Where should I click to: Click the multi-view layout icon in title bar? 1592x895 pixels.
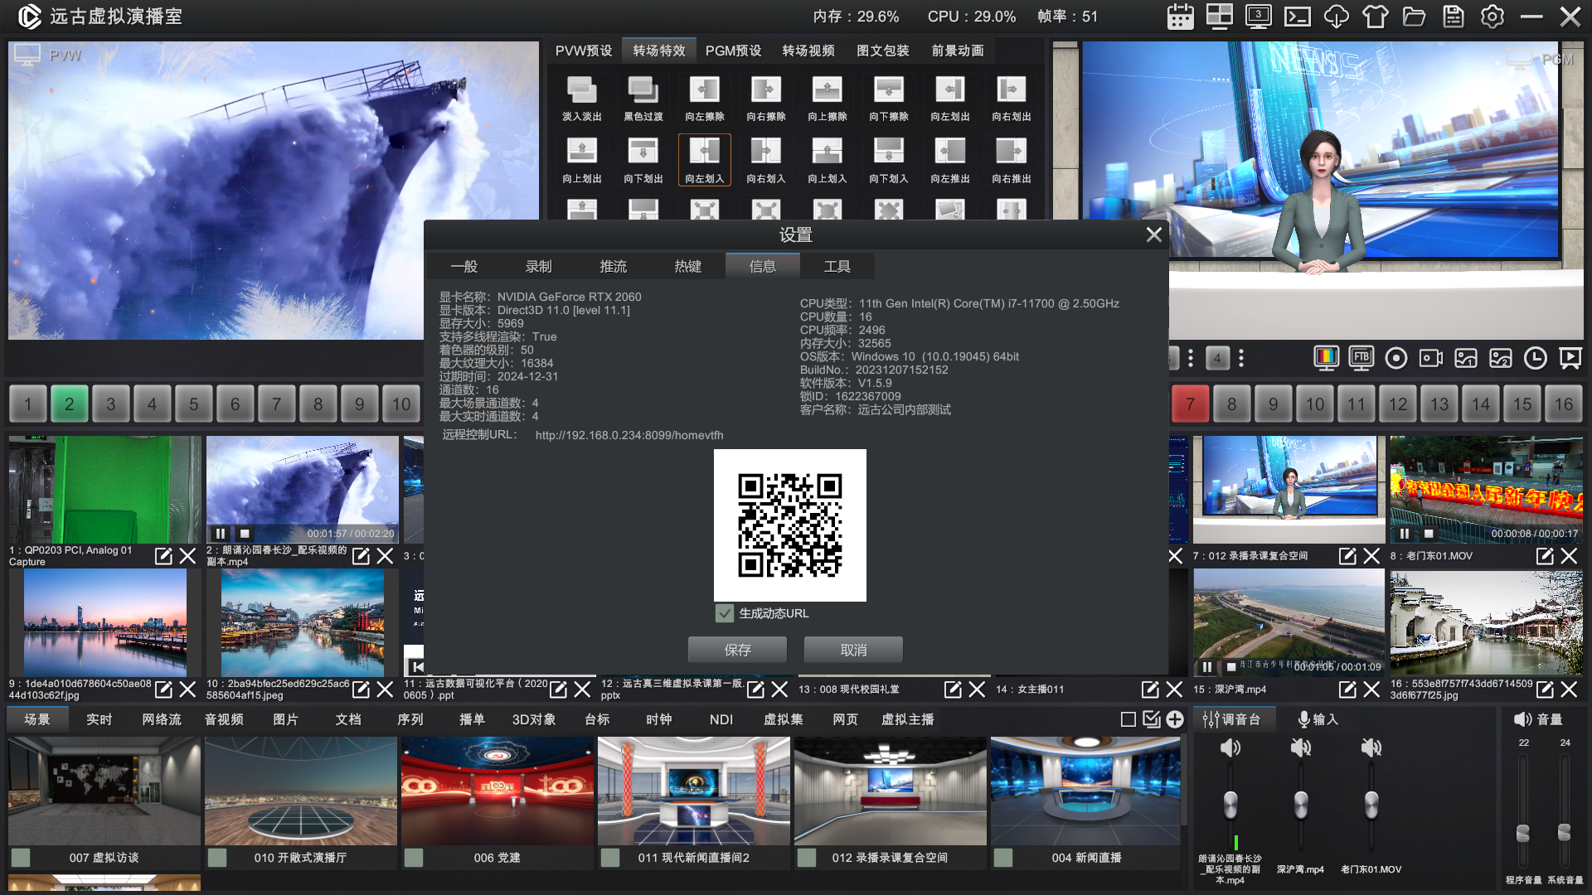(x=1219, y=17)
